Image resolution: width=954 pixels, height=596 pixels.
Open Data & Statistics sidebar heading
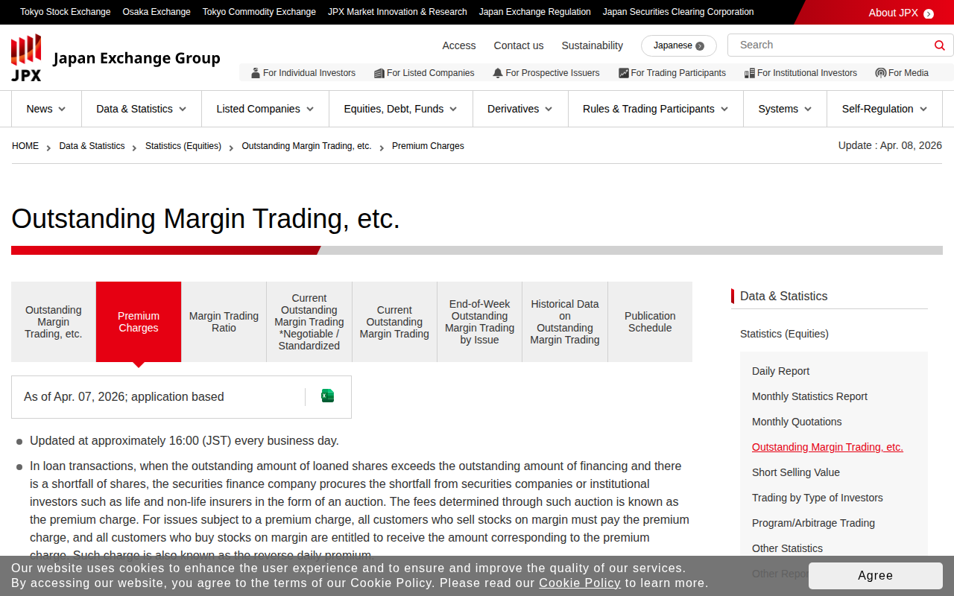(x=784, y=296)
